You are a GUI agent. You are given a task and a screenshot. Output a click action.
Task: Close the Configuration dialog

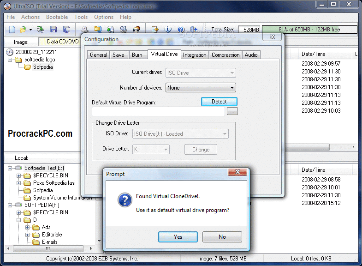(272, 37)
